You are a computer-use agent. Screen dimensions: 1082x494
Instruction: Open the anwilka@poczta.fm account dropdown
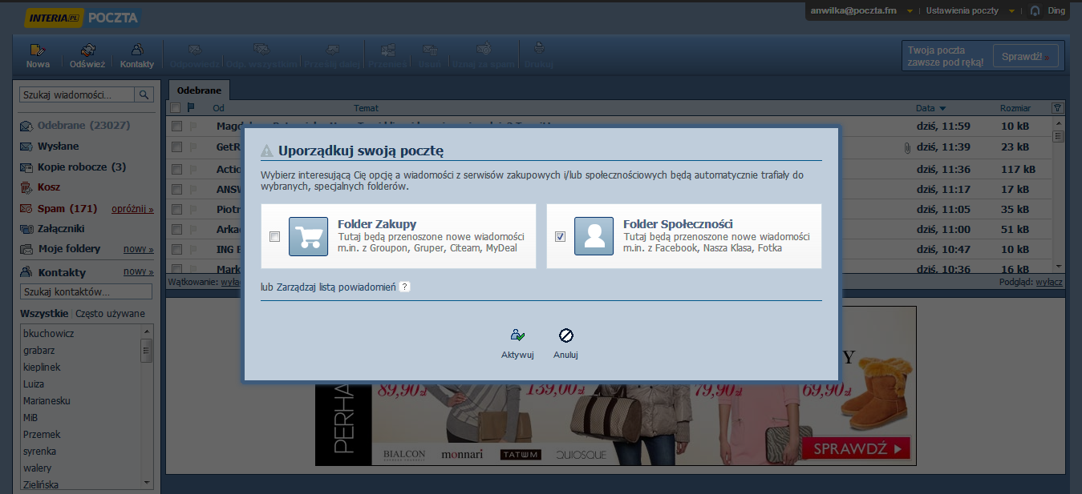[x=910, y=11]
